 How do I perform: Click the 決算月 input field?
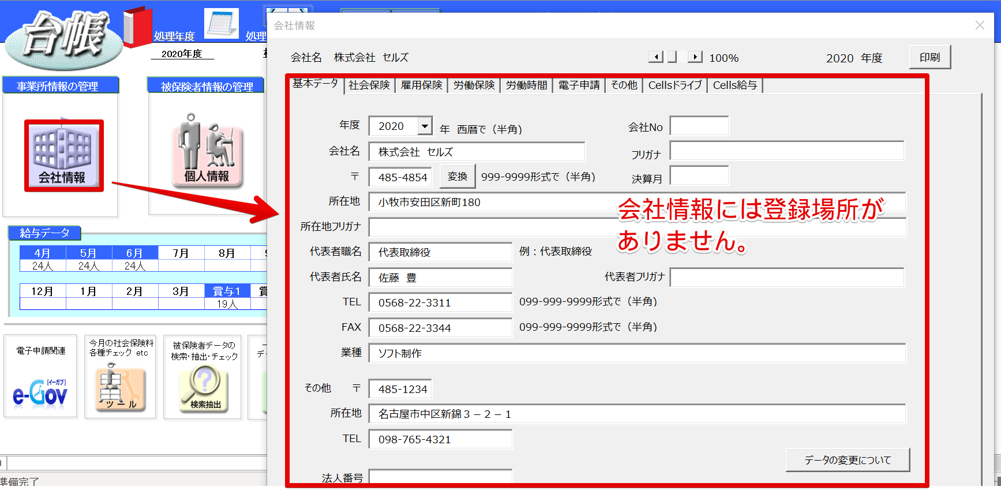[699, 175]
